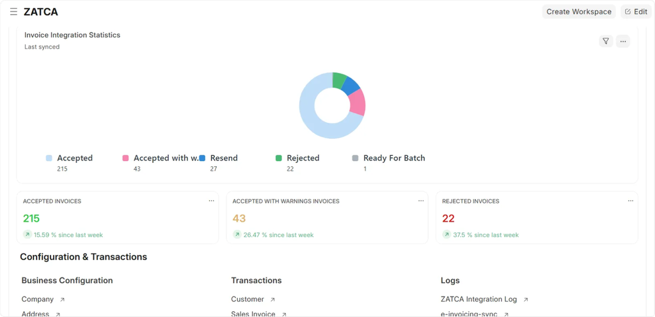Toggle the hamburger sidebar menu icon
The width and height of the screenshot is (655, 317).
(x=13, y=12)
